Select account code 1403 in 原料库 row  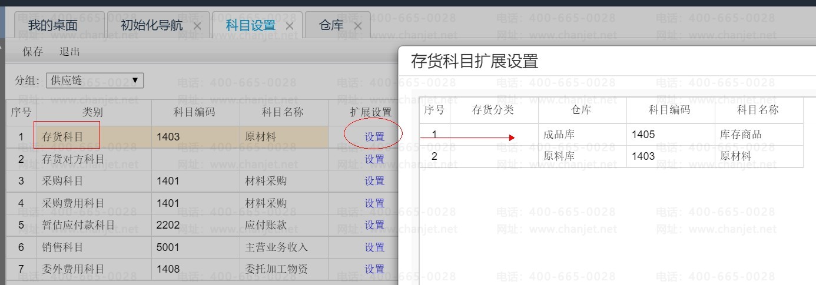pos(643,156)
